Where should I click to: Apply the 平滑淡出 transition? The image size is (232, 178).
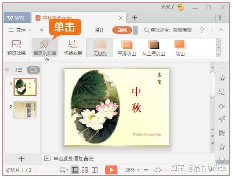pos(127,48)
